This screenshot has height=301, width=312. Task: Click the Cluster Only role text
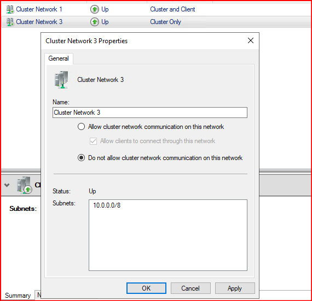coord(165,22)
